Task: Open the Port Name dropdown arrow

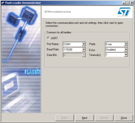Action: 84,44
